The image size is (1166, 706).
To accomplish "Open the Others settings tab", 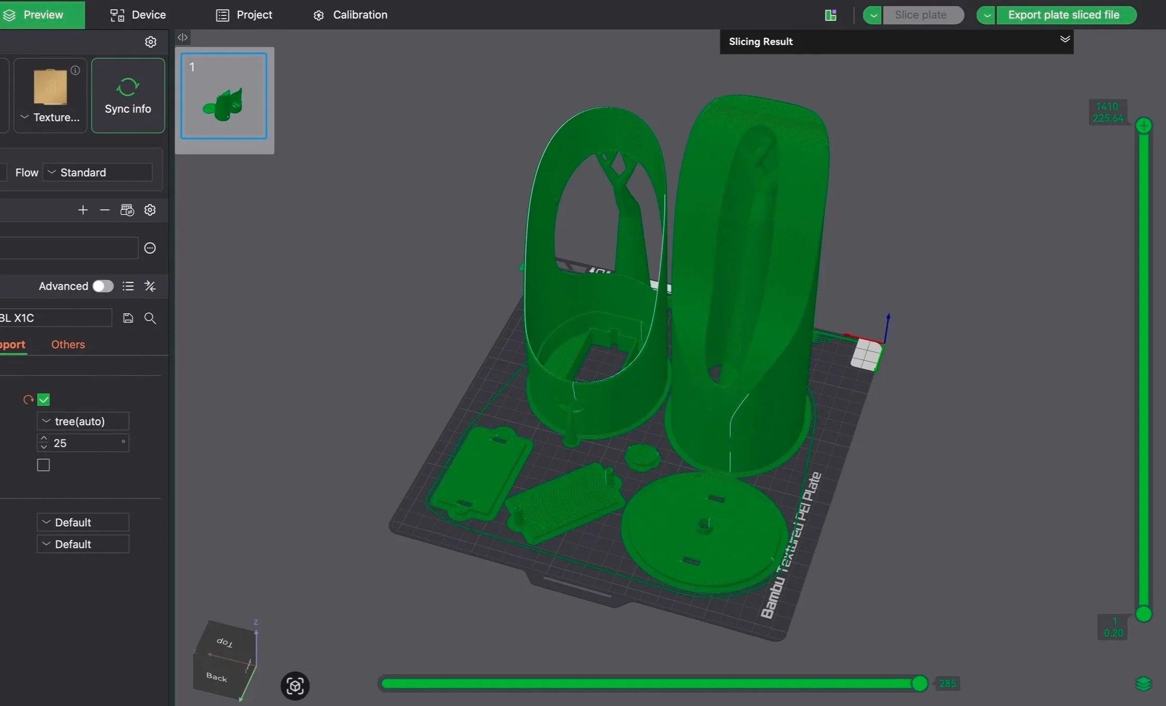I will click(68, 344).
